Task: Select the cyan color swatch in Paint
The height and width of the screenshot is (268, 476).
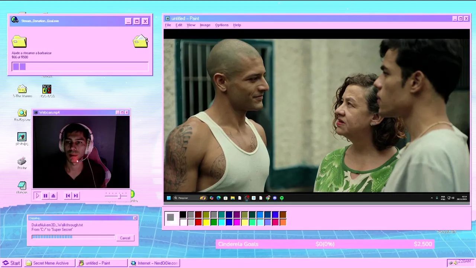Action: (x=222, y=222)
